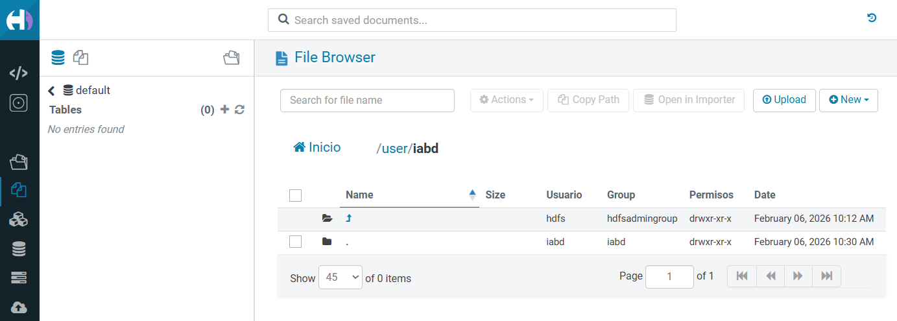Open the Dashboard icon in sidebar
This screenshot has width=897, height=321.
click(19, 102)
